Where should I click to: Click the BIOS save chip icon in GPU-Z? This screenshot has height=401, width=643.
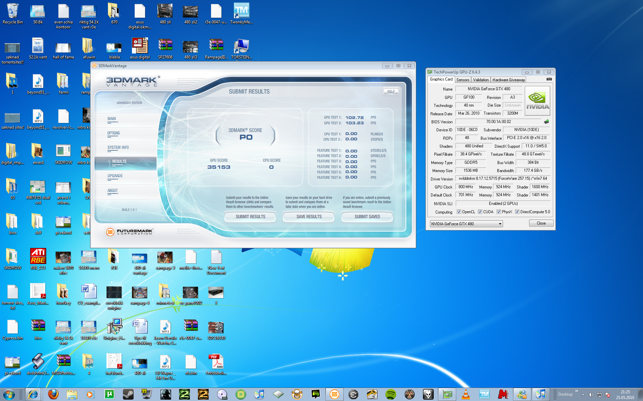point(547,122)
